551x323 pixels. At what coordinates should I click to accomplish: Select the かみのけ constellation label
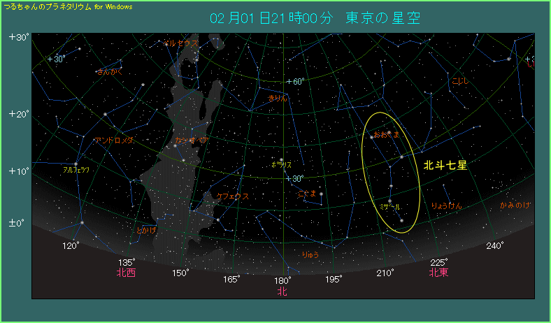pos(515,206)
